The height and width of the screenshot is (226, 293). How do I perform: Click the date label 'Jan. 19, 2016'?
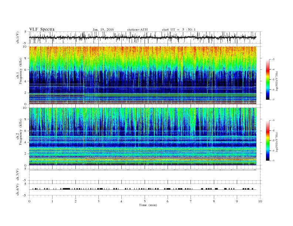[103, 30]
